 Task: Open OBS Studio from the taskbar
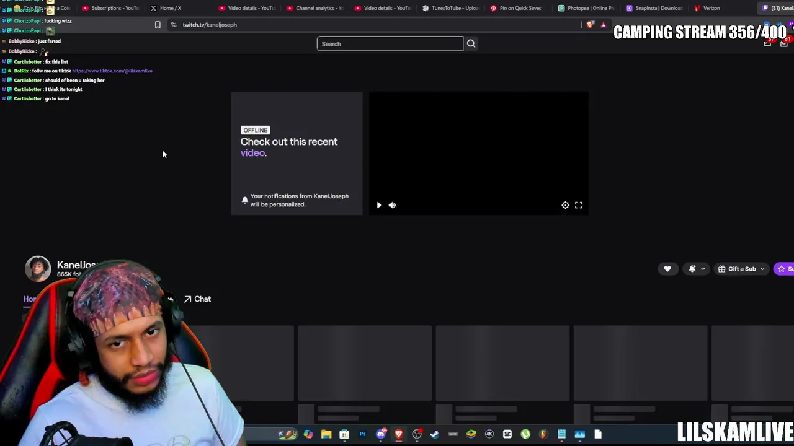pos(417,434)
